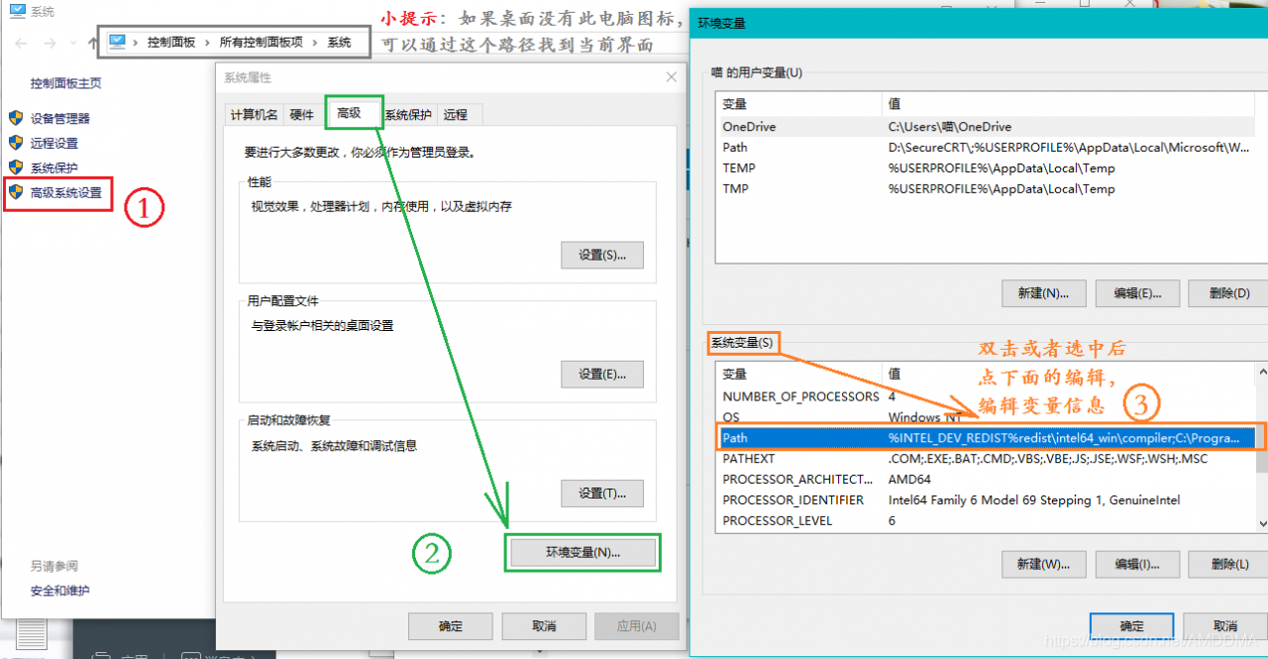
Task: Select PATHEXT system variable row
Action: click(x=985, y=459)
